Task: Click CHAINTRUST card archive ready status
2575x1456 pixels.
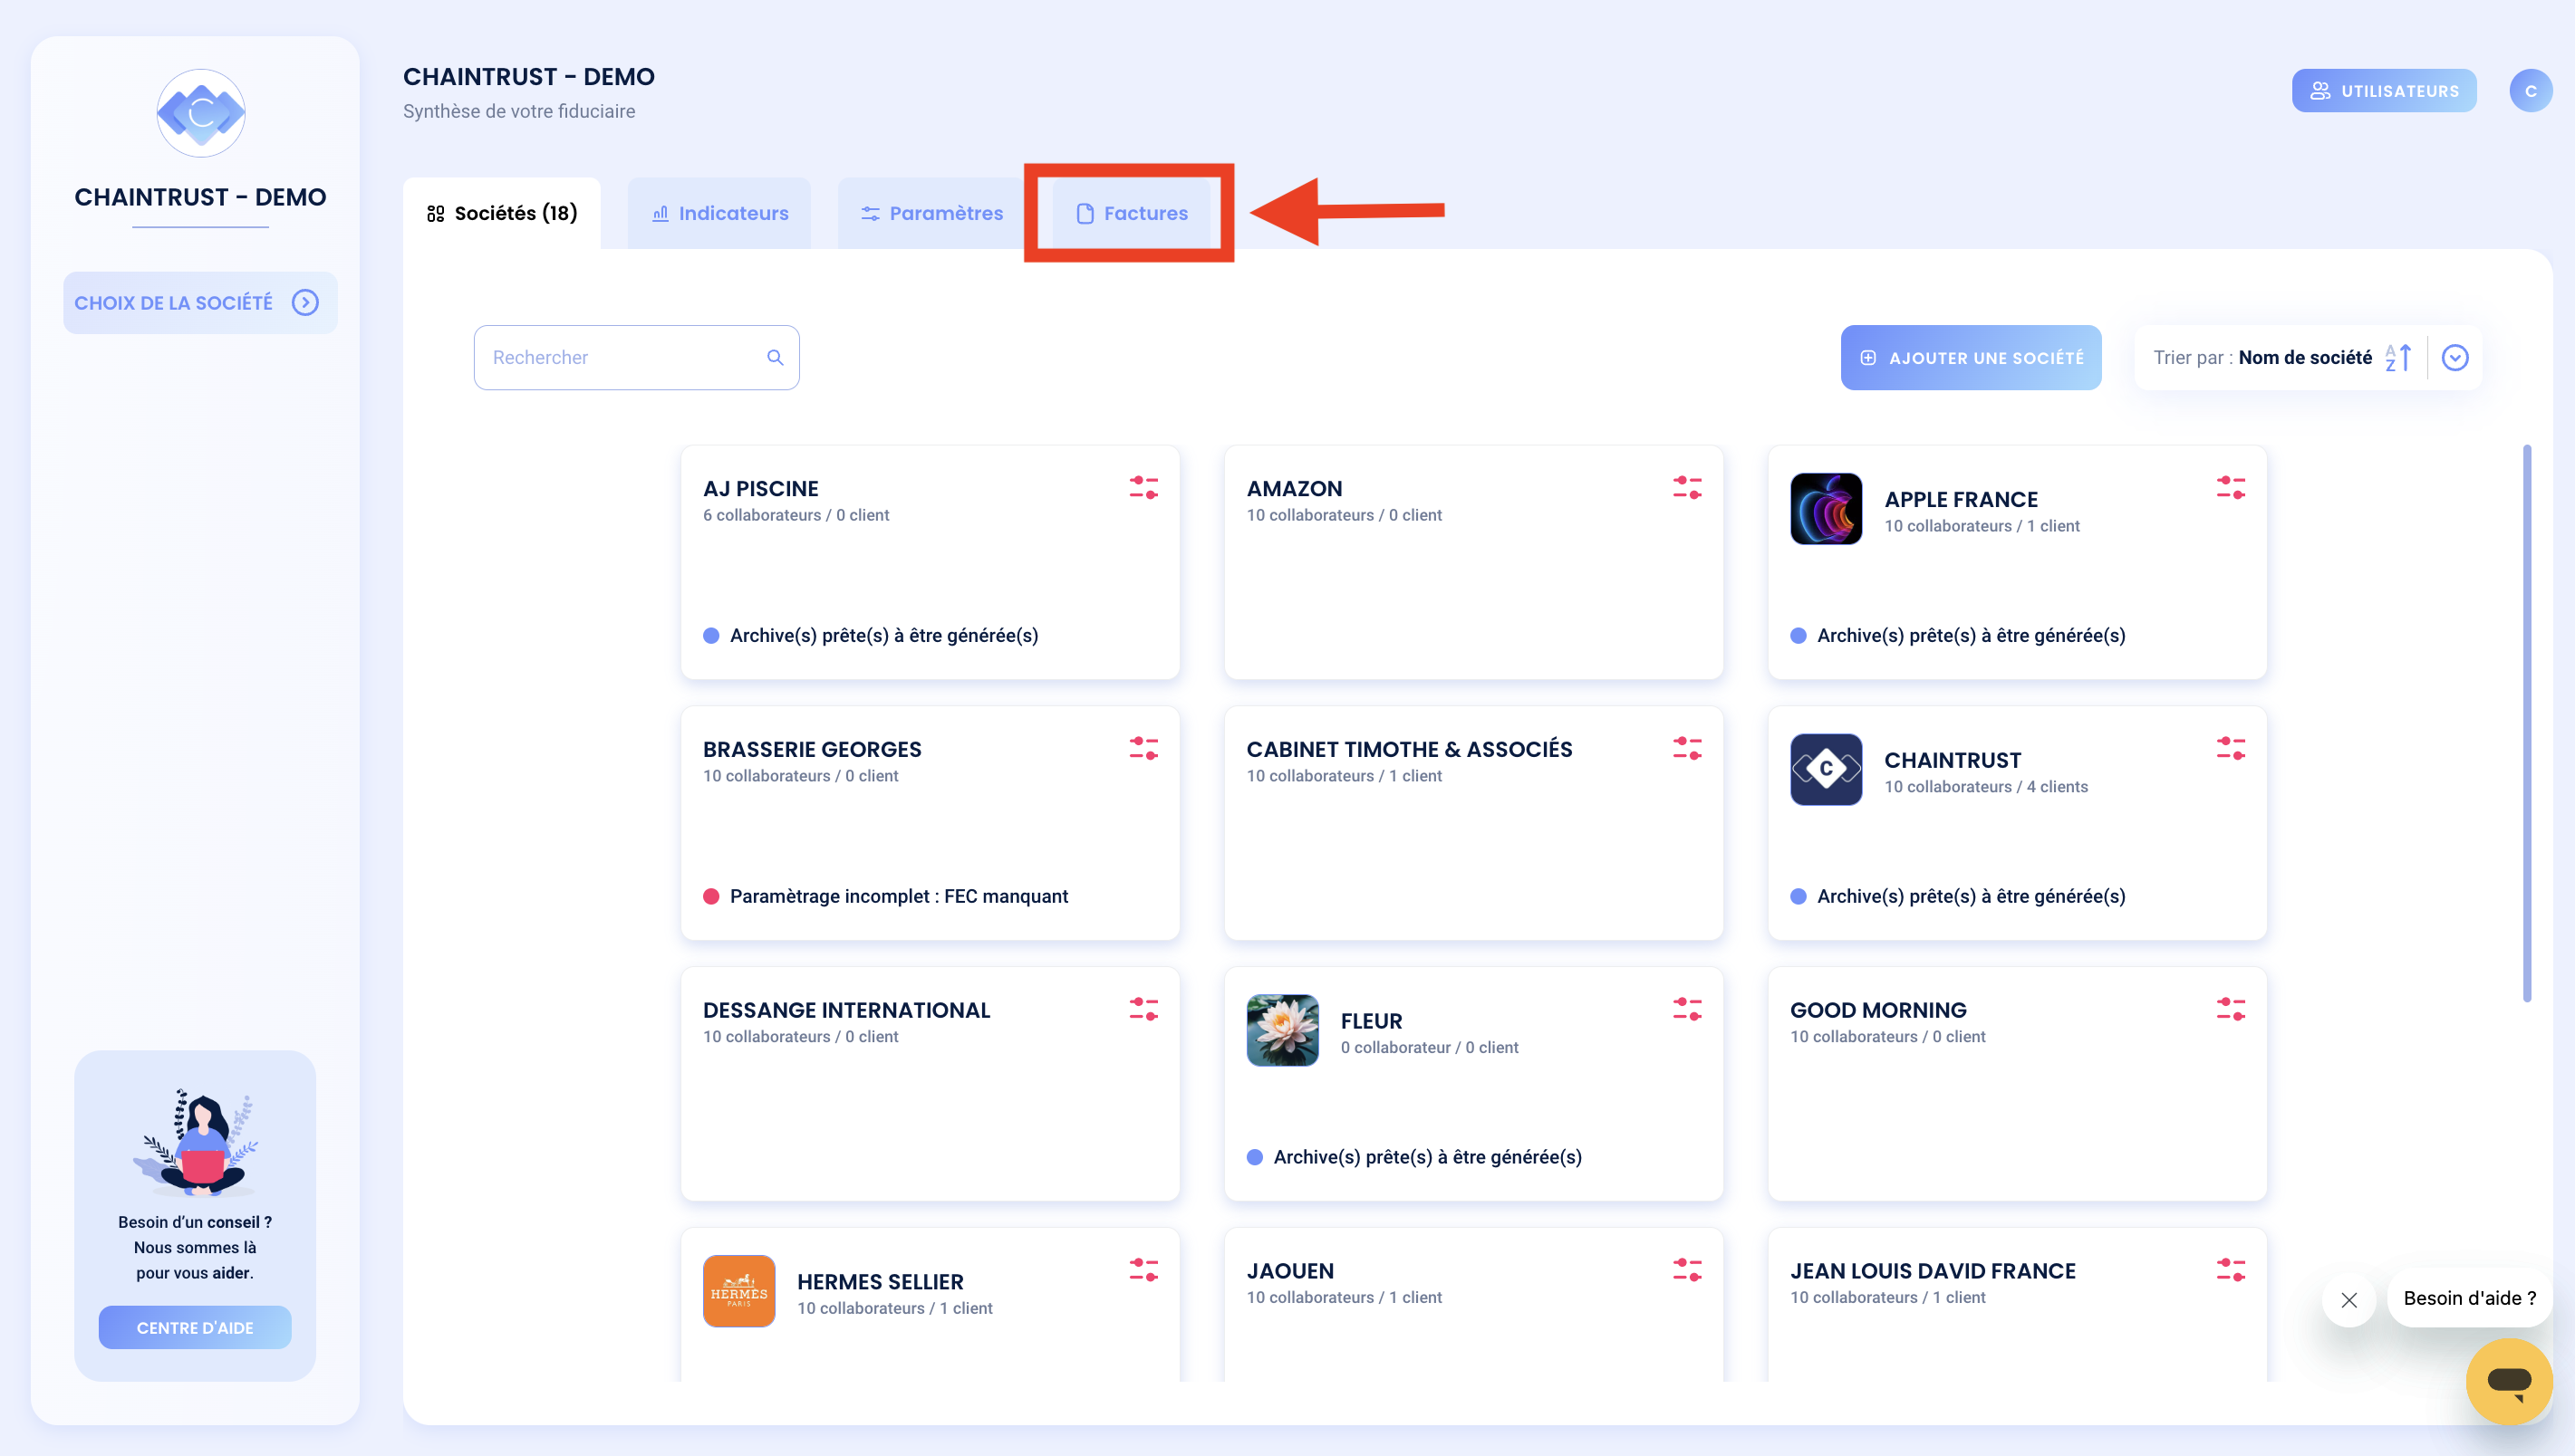Action: (x=1958, y=896)
